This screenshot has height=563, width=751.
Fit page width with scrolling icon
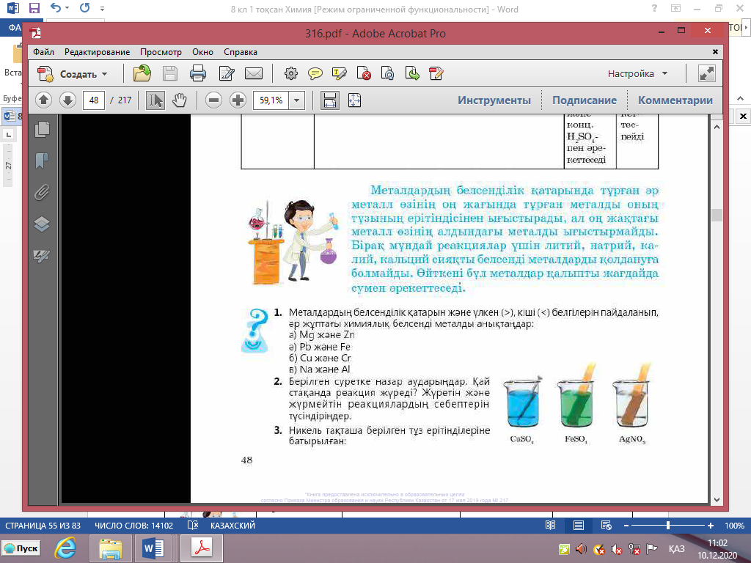330,100
